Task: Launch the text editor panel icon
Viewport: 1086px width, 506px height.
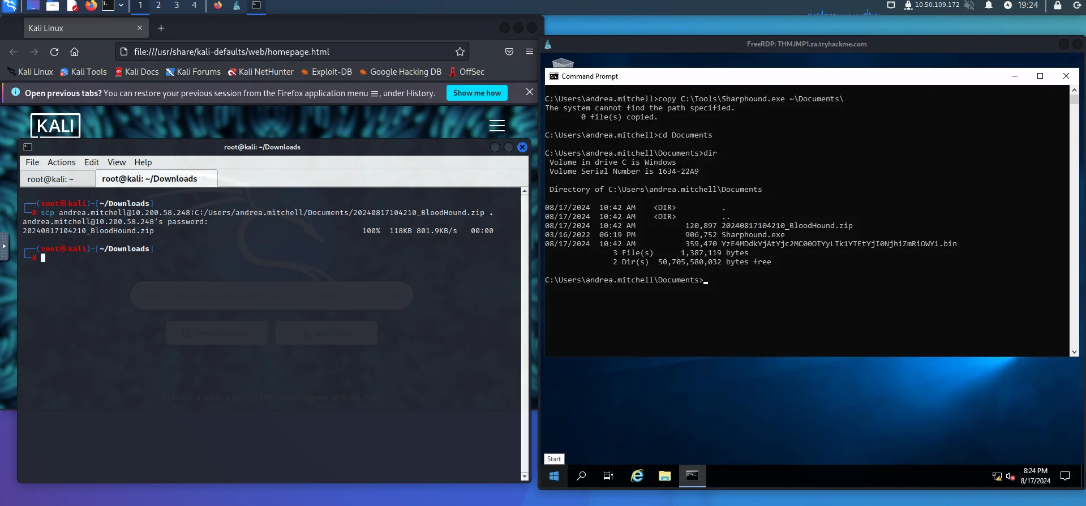Action: tap(72, 6)
